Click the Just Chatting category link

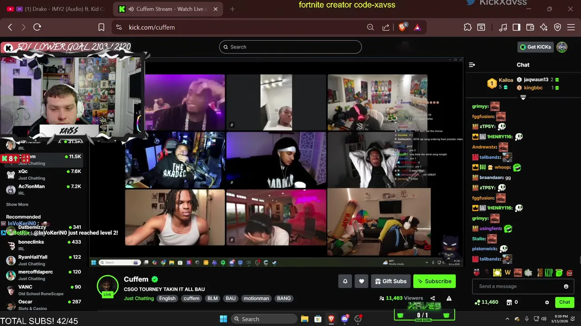pos(139,298)
